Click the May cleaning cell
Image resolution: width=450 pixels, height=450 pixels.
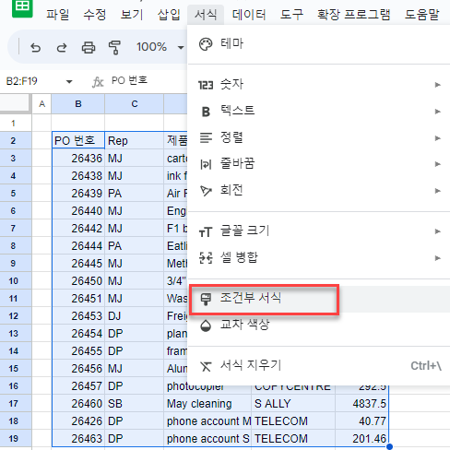pyautogui.click(x=207, y=403)
